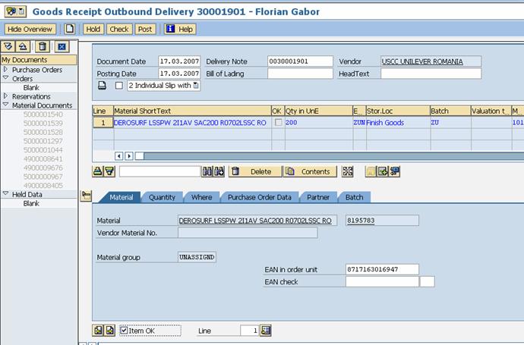Open the Individual Slip dropdown

tap(197, 86)
